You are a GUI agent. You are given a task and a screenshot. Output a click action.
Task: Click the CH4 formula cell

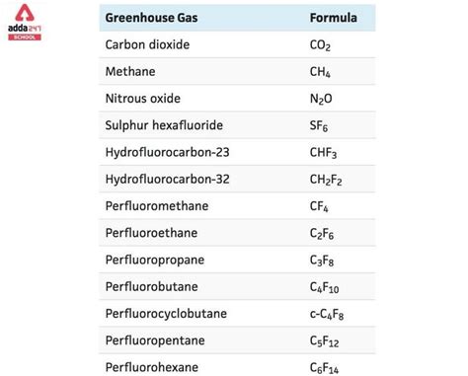(320, 72)
